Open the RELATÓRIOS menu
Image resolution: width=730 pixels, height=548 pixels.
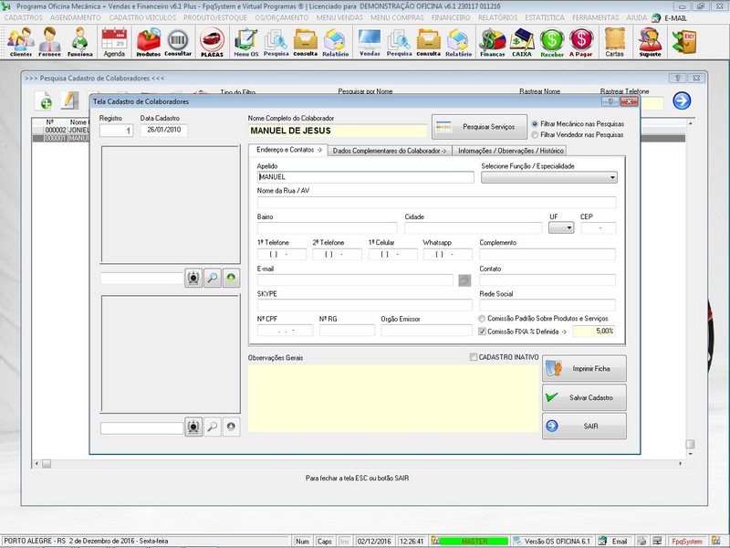(497, 17)
